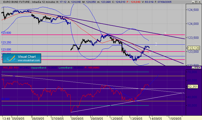Click the RSI_ED indicator name

[x=8, y=67]
